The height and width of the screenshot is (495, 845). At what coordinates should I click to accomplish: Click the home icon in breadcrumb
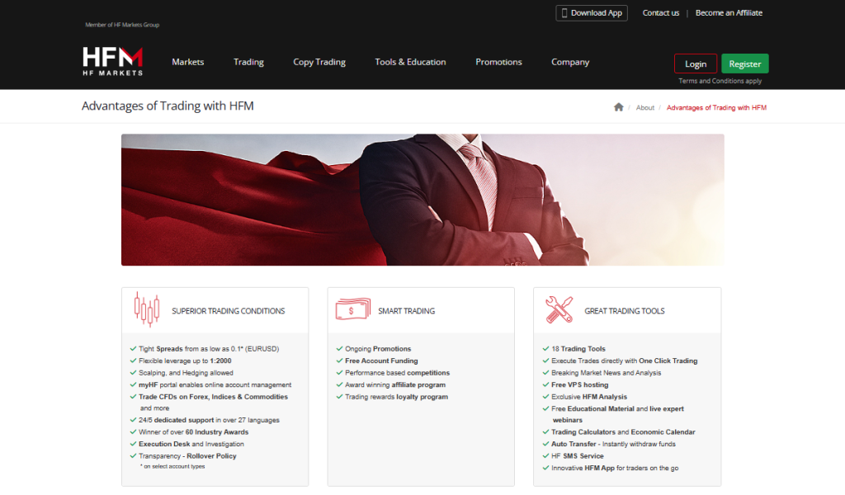pyautogui.click(x=618, y=107)
